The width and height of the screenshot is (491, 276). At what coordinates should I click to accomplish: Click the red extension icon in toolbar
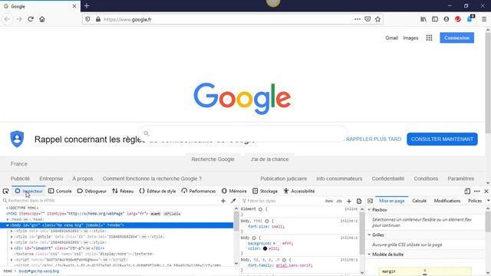coord(458,19)
